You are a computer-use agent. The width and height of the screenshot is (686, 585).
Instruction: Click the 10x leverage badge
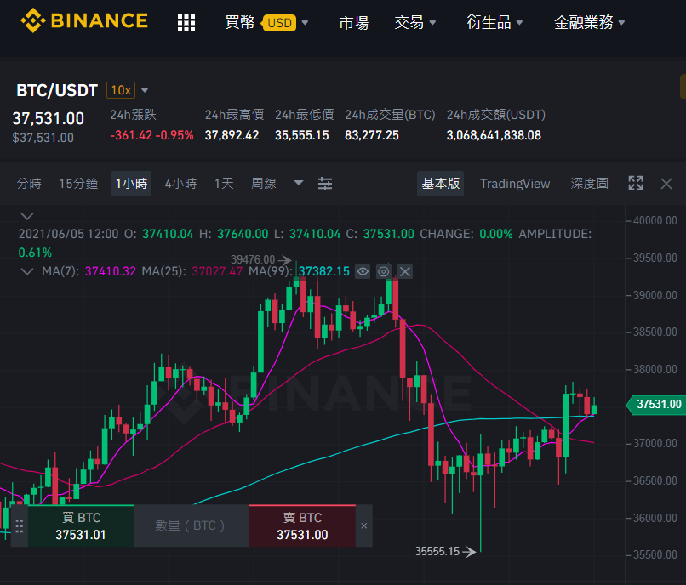point(121,90)
